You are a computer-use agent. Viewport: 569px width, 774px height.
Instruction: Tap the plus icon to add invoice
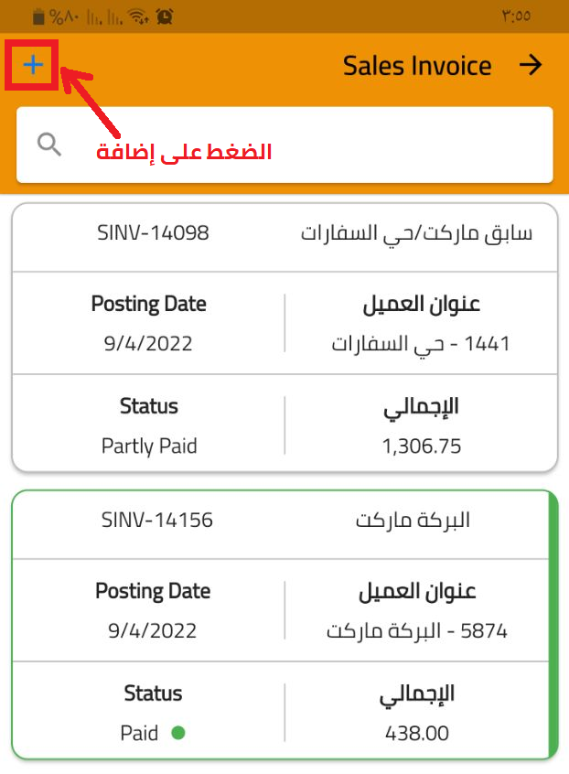[x=33, y=65]
